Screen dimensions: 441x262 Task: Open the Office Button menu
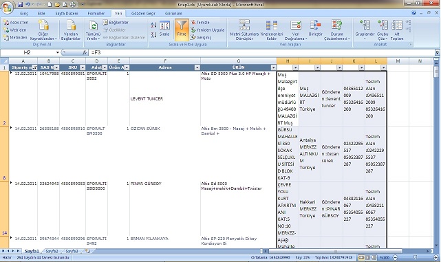pos(7,7)
